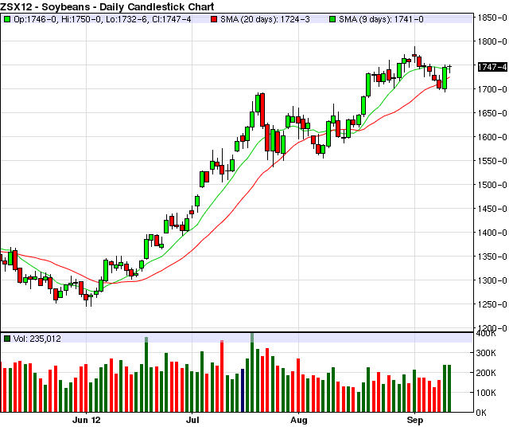This screenshot has width=509, height=427.
Task: Click the tallest green volume bar in mid-July
Action: pos(252,373)
